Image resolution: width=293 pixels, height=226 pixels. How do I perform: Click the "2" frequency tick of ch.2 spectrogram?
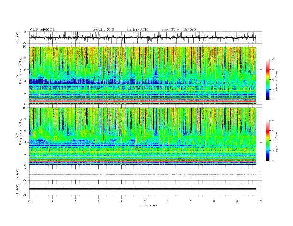point(26,154)
